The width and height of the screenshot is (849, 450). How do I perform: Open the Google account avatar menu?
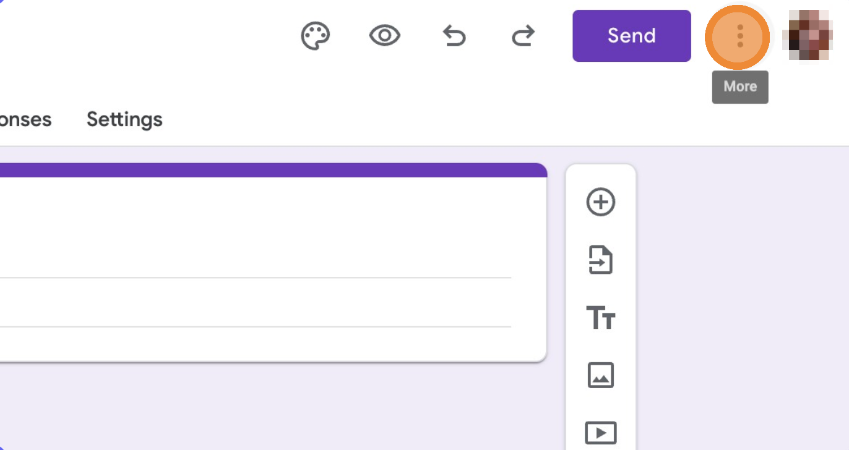pyautogui.click(x=807, y=35)
